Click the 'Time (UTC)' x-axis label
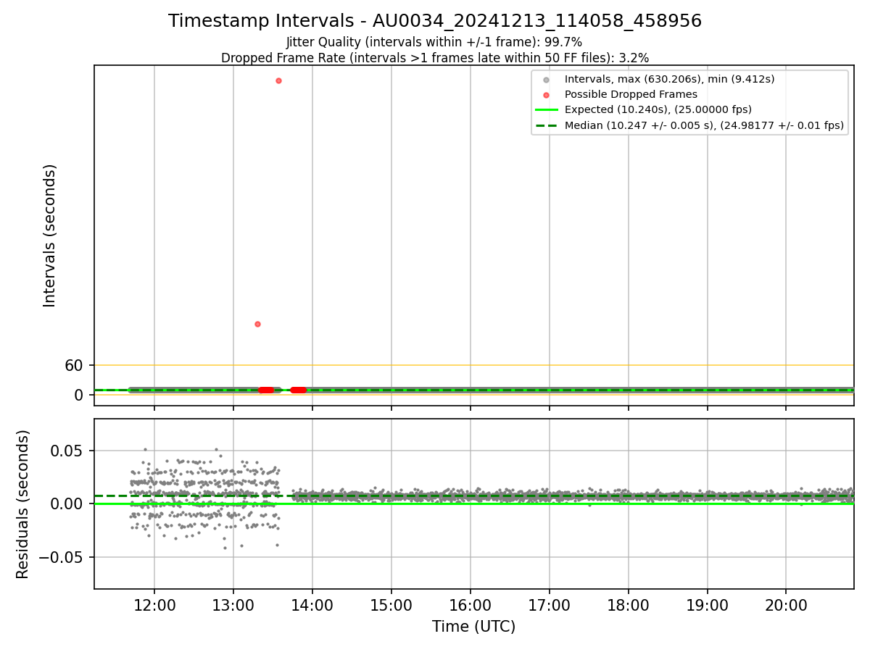This screenshot has width=870, height=652. 473,627
